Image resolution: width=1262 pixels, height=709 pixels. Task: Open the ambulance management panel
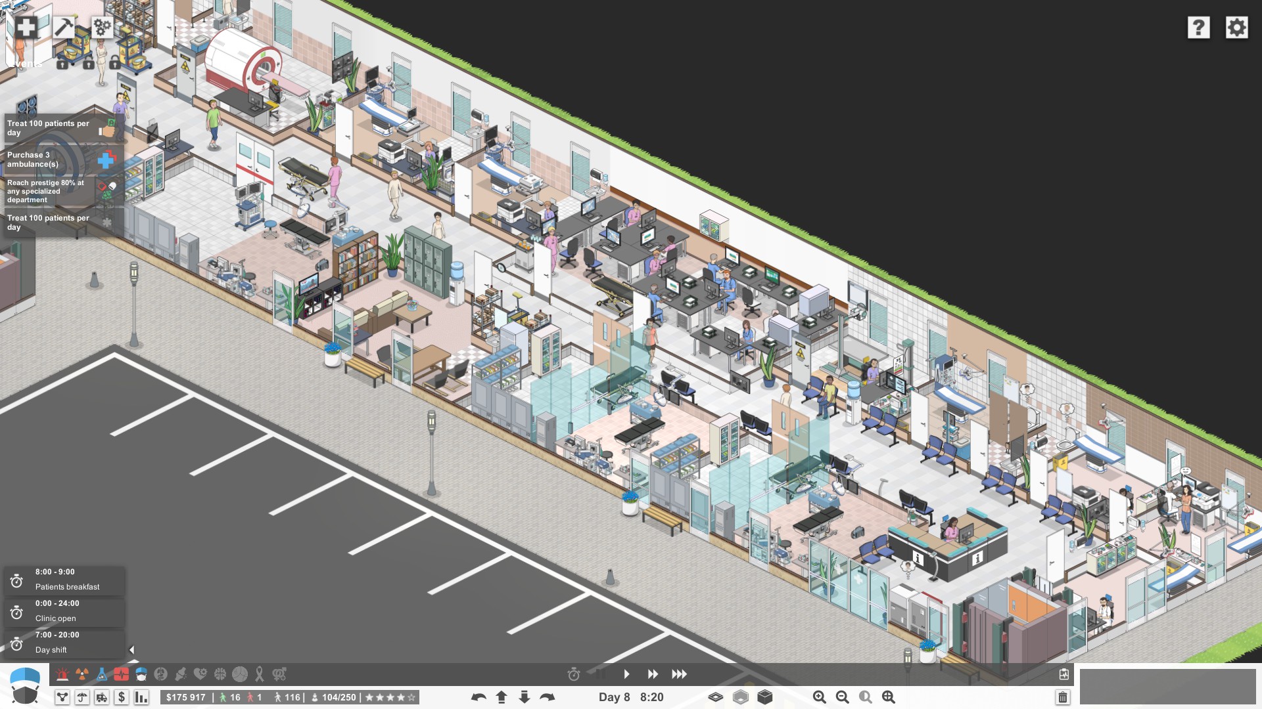[102, 697]
